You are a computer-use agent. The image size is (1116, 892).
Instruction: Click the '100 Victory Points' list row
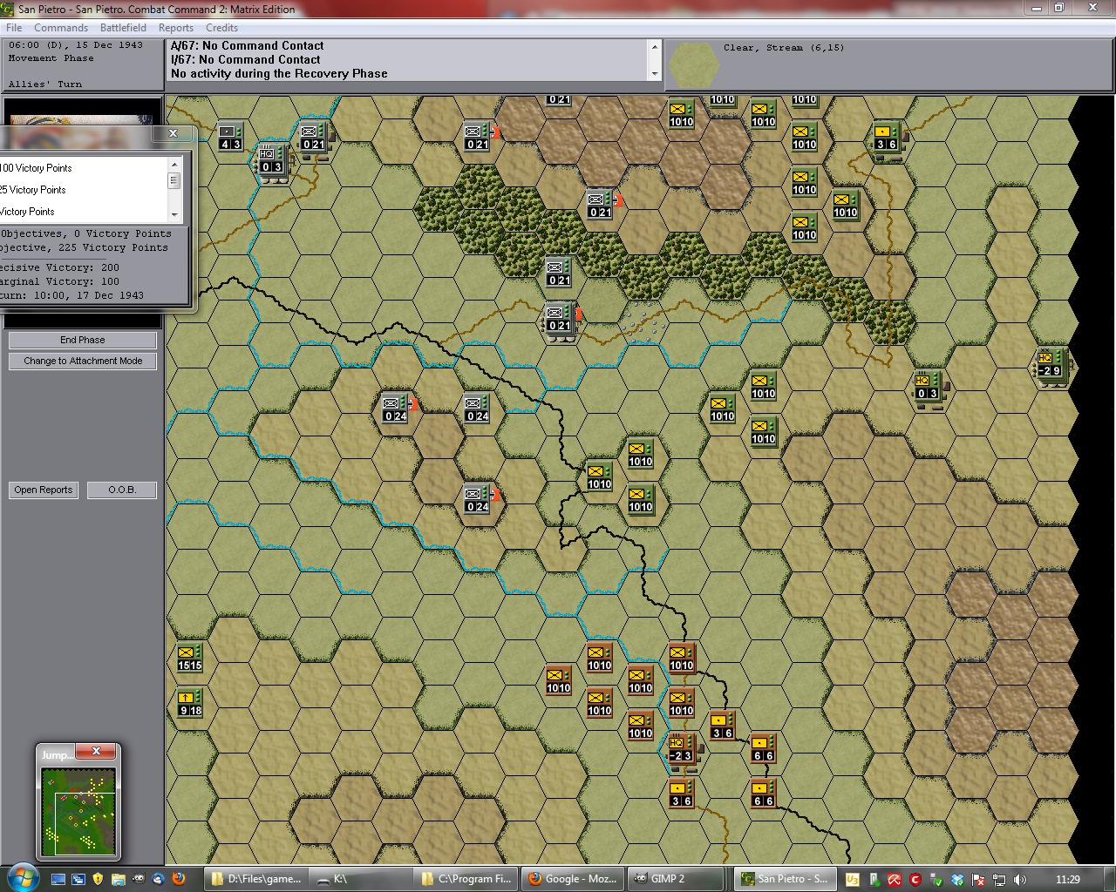point(84,168)
